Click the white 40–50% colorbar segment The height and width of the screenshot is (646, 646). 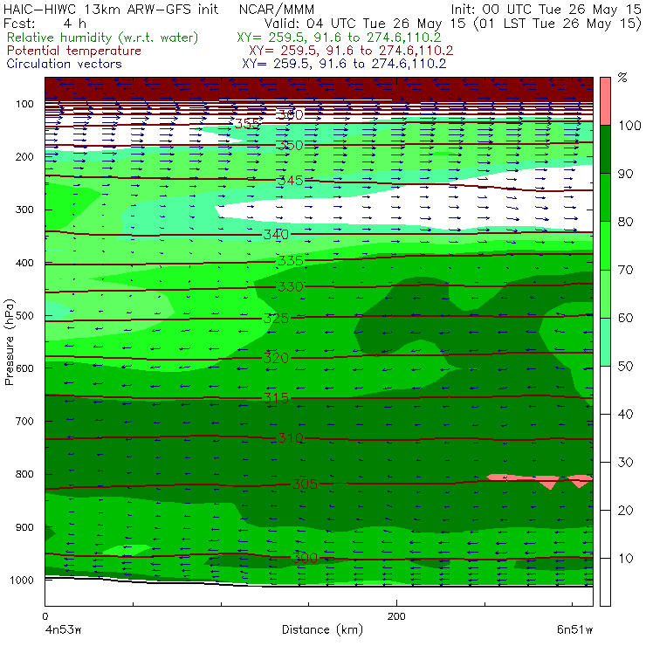pyautogui.click(x=605, y=389)
